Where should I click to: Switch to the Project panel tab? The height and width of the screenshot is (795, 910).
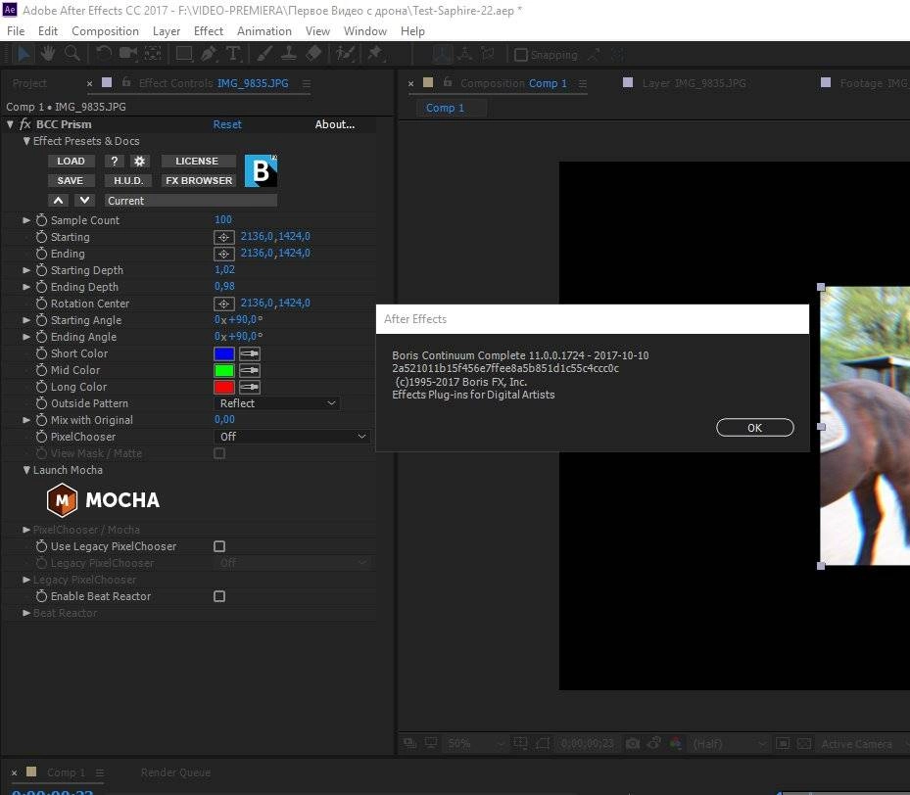29,83
